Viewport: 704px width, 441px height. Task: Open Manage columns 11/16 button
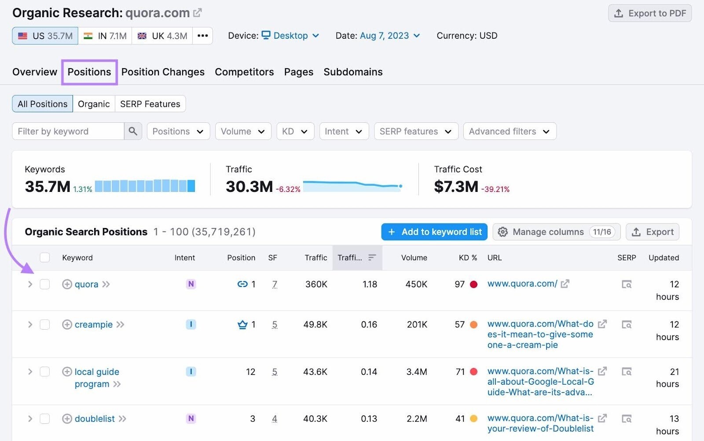557,232
